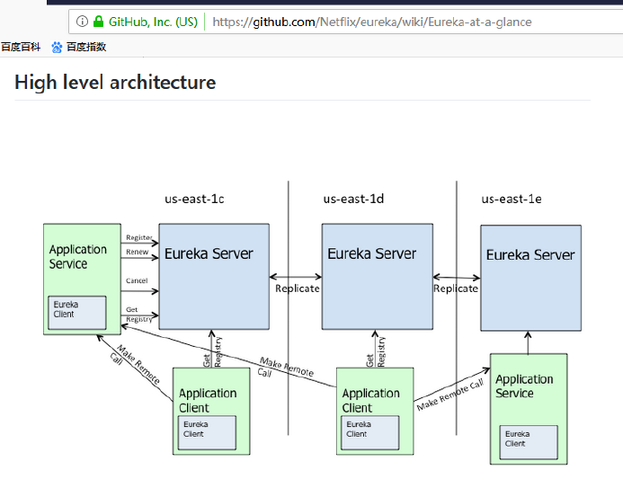Click the site information icon in address bar
Viewport: 623px width, 488px height.
(x=82, y=22)
